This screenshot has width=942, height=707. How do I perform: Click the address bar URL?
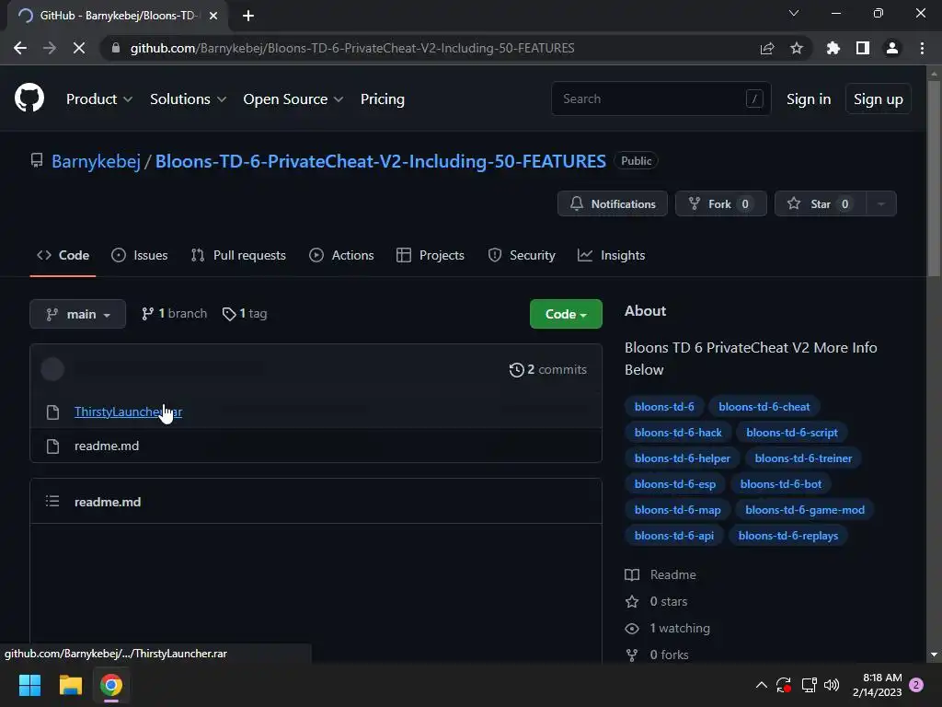click(x=352, y=48)
